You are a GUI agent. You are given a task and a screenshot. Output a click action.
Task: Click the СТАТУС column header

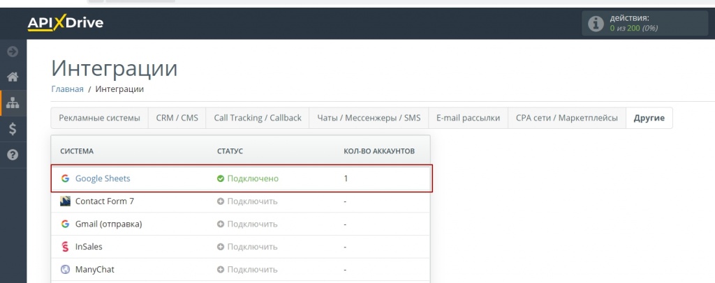[230, 151]
